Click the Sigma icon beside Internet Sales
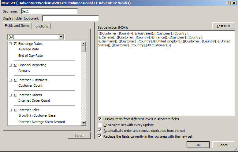238x152 pixels. point(15,110)
